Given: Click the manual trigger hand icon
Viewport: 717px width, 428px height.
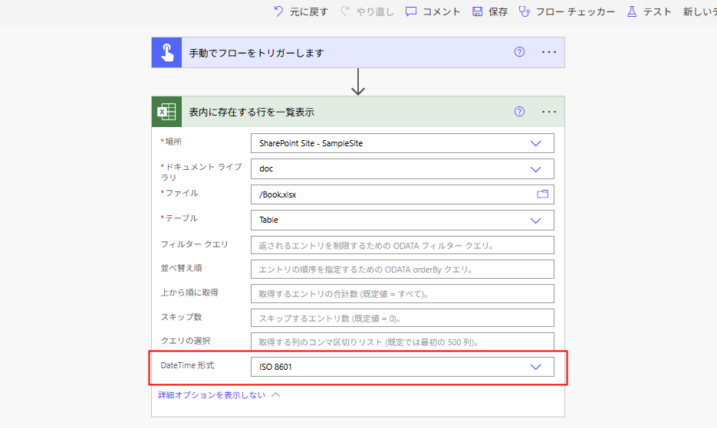Looking at the screenshot, I should point(166,53).
